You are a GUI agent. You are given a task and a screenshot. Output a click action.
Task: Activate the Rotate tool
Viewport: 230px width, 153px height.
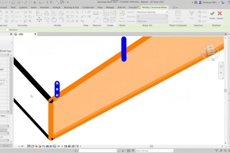(x=54, y=20)
